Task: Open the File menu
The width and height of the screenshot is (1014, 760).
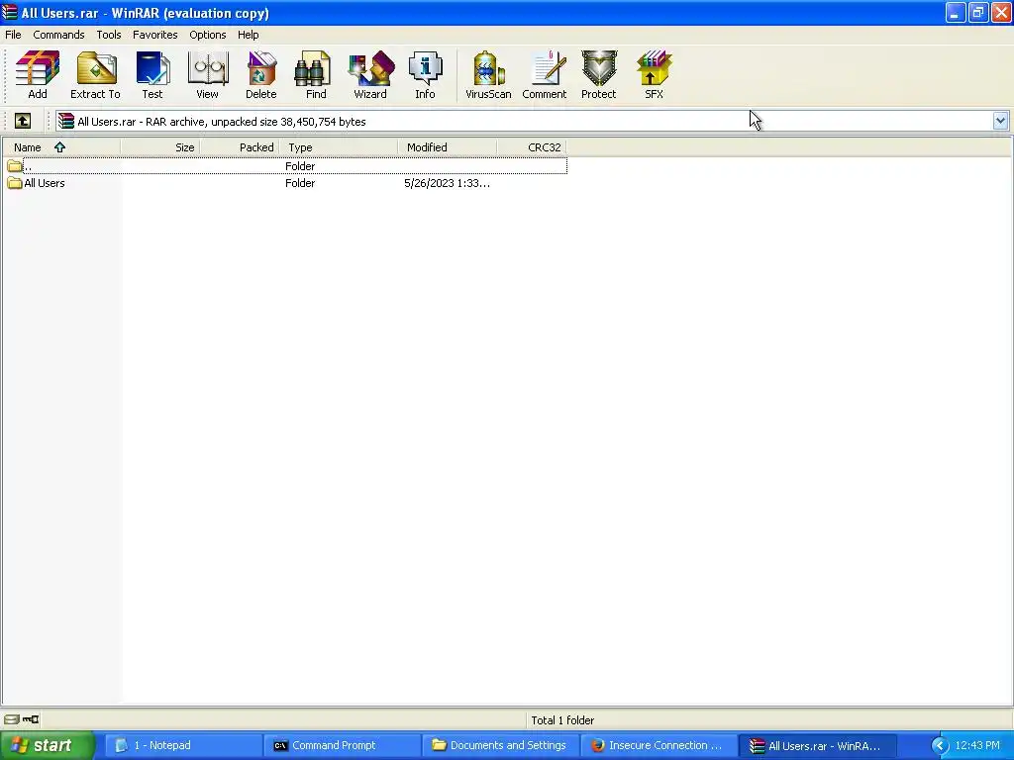Action: 13,35
